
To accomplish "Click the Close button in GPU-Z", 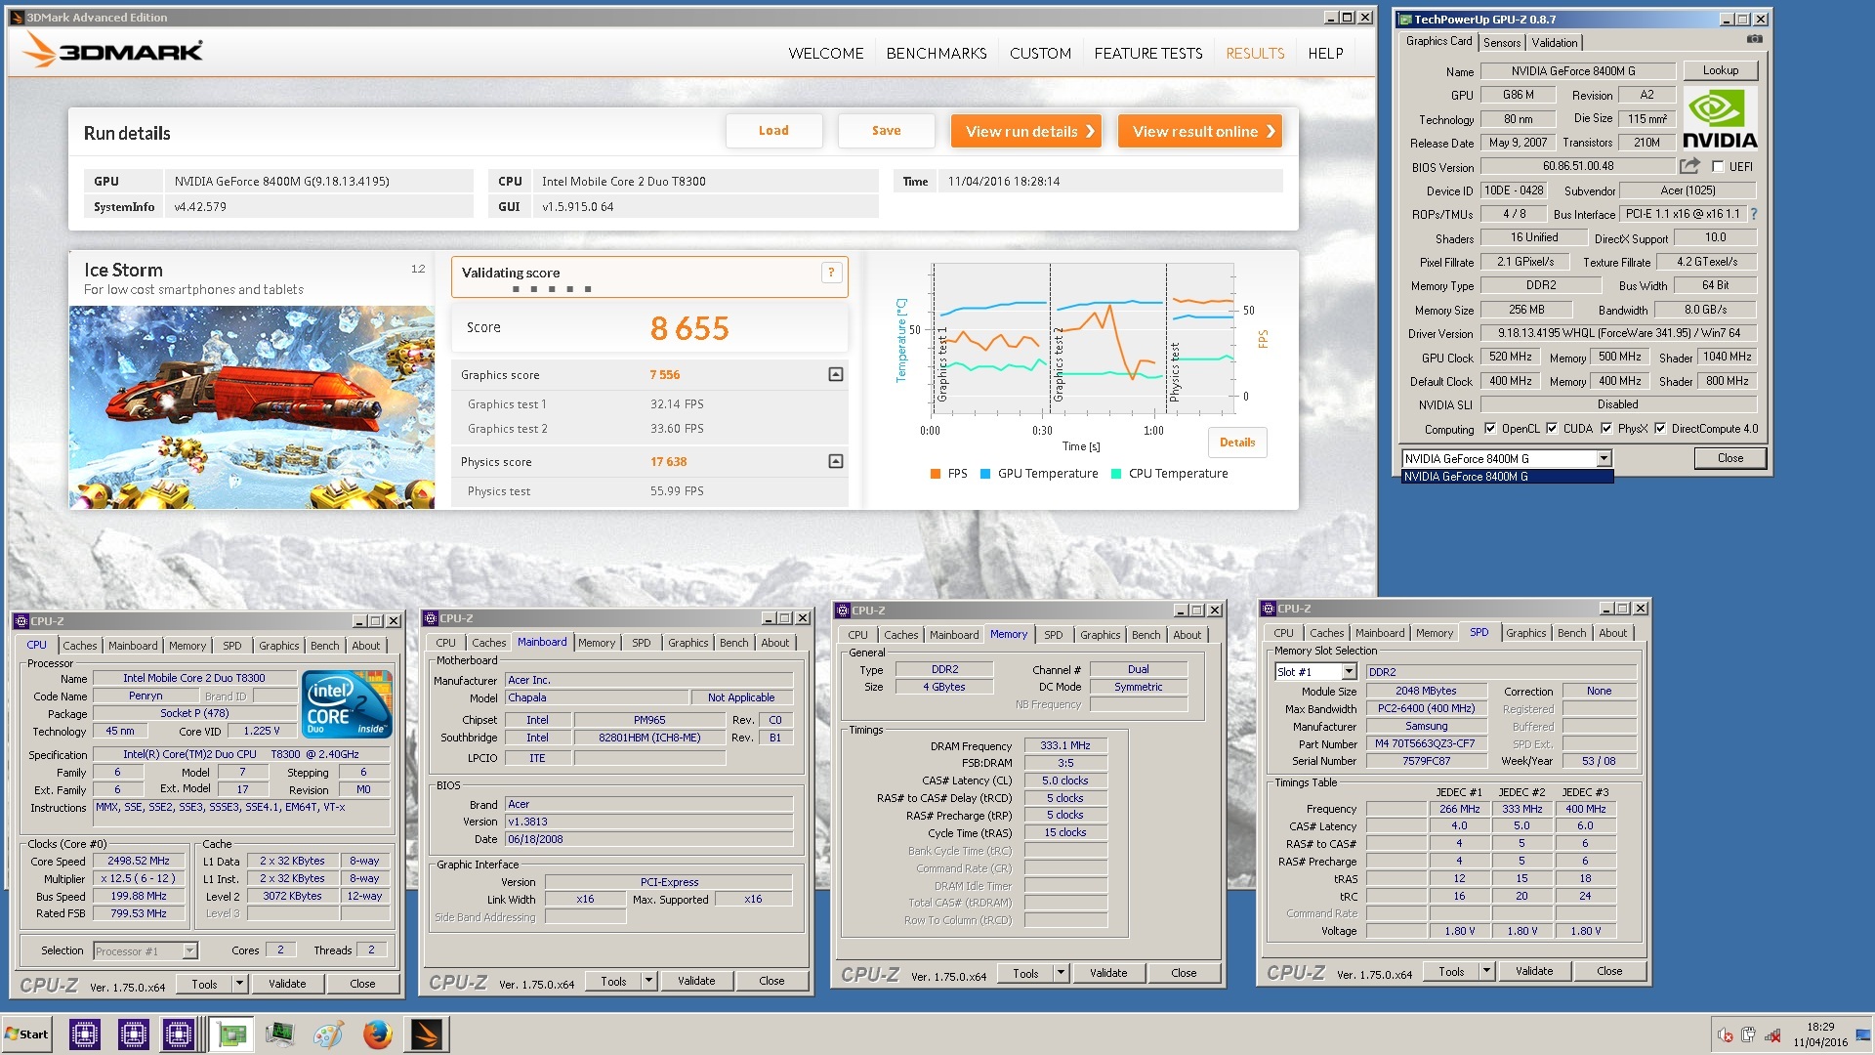I will 1729,458.
